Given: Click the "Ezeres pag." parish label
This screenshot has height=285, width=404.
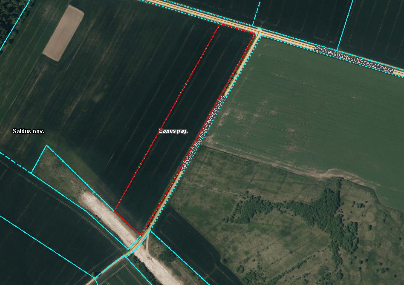Looking at the screenshot, I should (173, 131).
